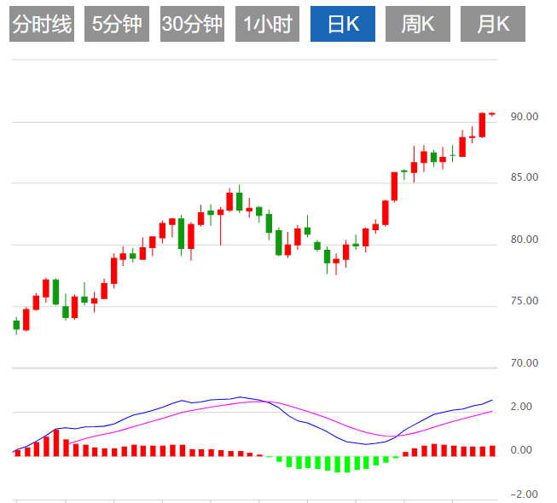Switch to the 1小时 chart tab
The image size is (557, 503).
(x=267, y=25)
